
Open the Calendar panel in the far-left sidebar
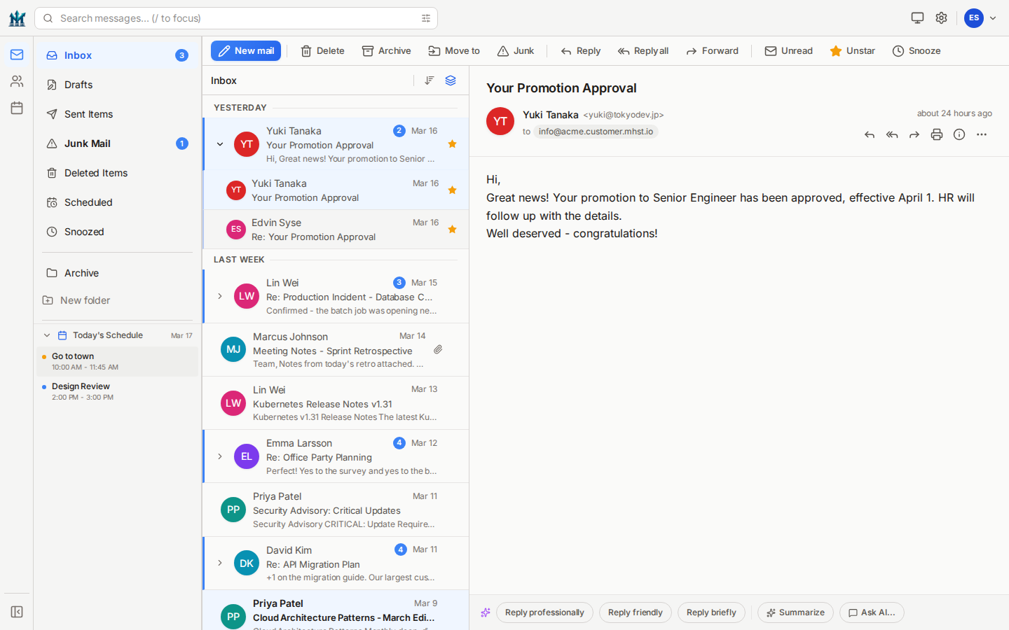(x=16, y=107)
